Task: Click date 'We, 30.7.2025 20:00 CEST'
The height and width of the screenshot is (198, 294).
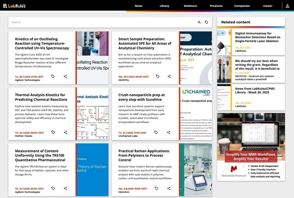Action: pos(133,77)
